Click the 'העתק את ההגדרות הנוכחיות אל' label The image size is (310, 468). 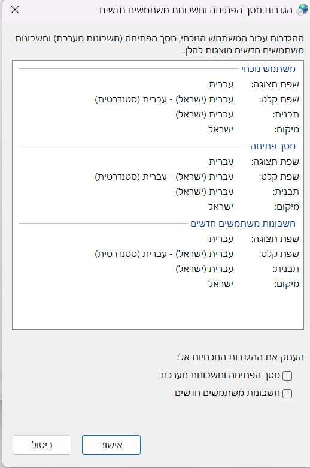tap(241, 357)
